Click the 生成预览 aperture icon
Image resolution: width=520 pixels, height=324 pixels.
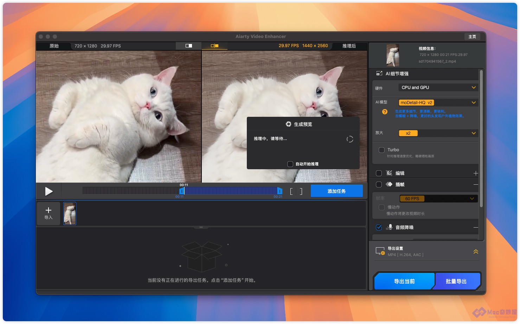pos(288,124)
